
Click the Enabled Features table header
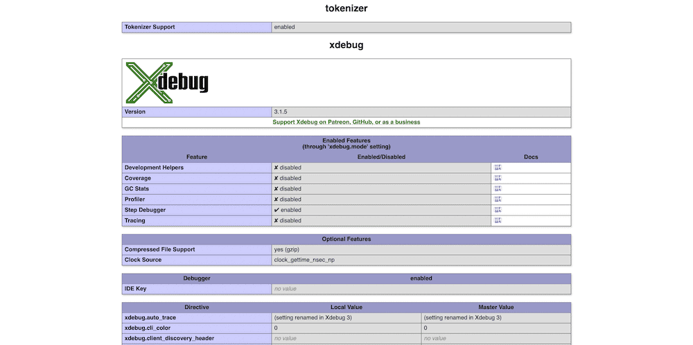click(346, 143)
